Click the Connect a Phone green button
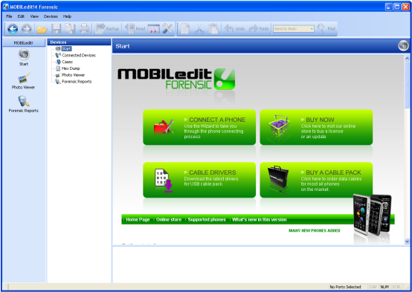Screen dimensions: 412x292 [199, 127]
